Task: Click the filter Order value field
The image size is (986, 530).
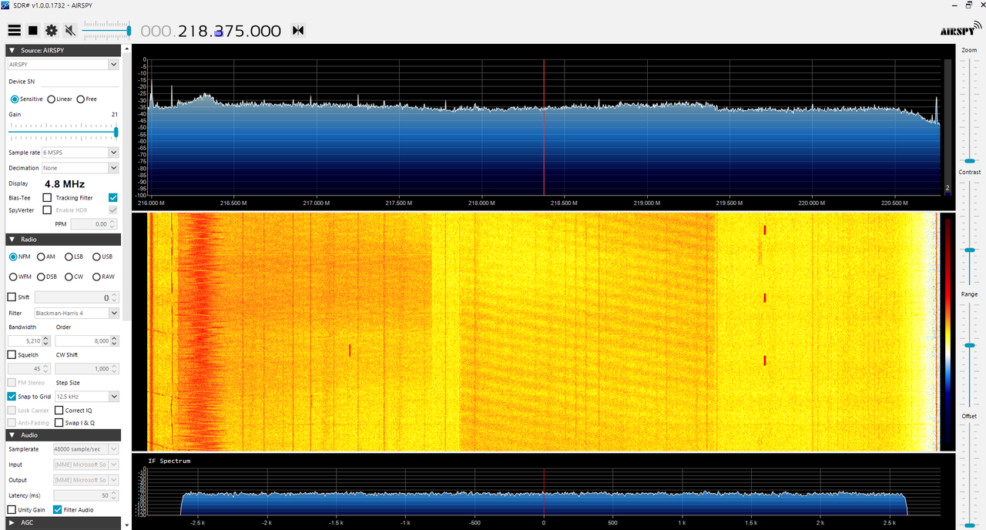Action: point(87,340)
